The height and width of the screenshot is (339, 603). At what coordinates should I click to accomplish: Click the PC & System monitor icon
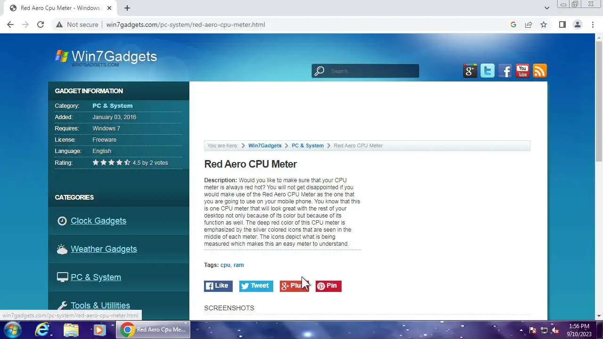62,277
